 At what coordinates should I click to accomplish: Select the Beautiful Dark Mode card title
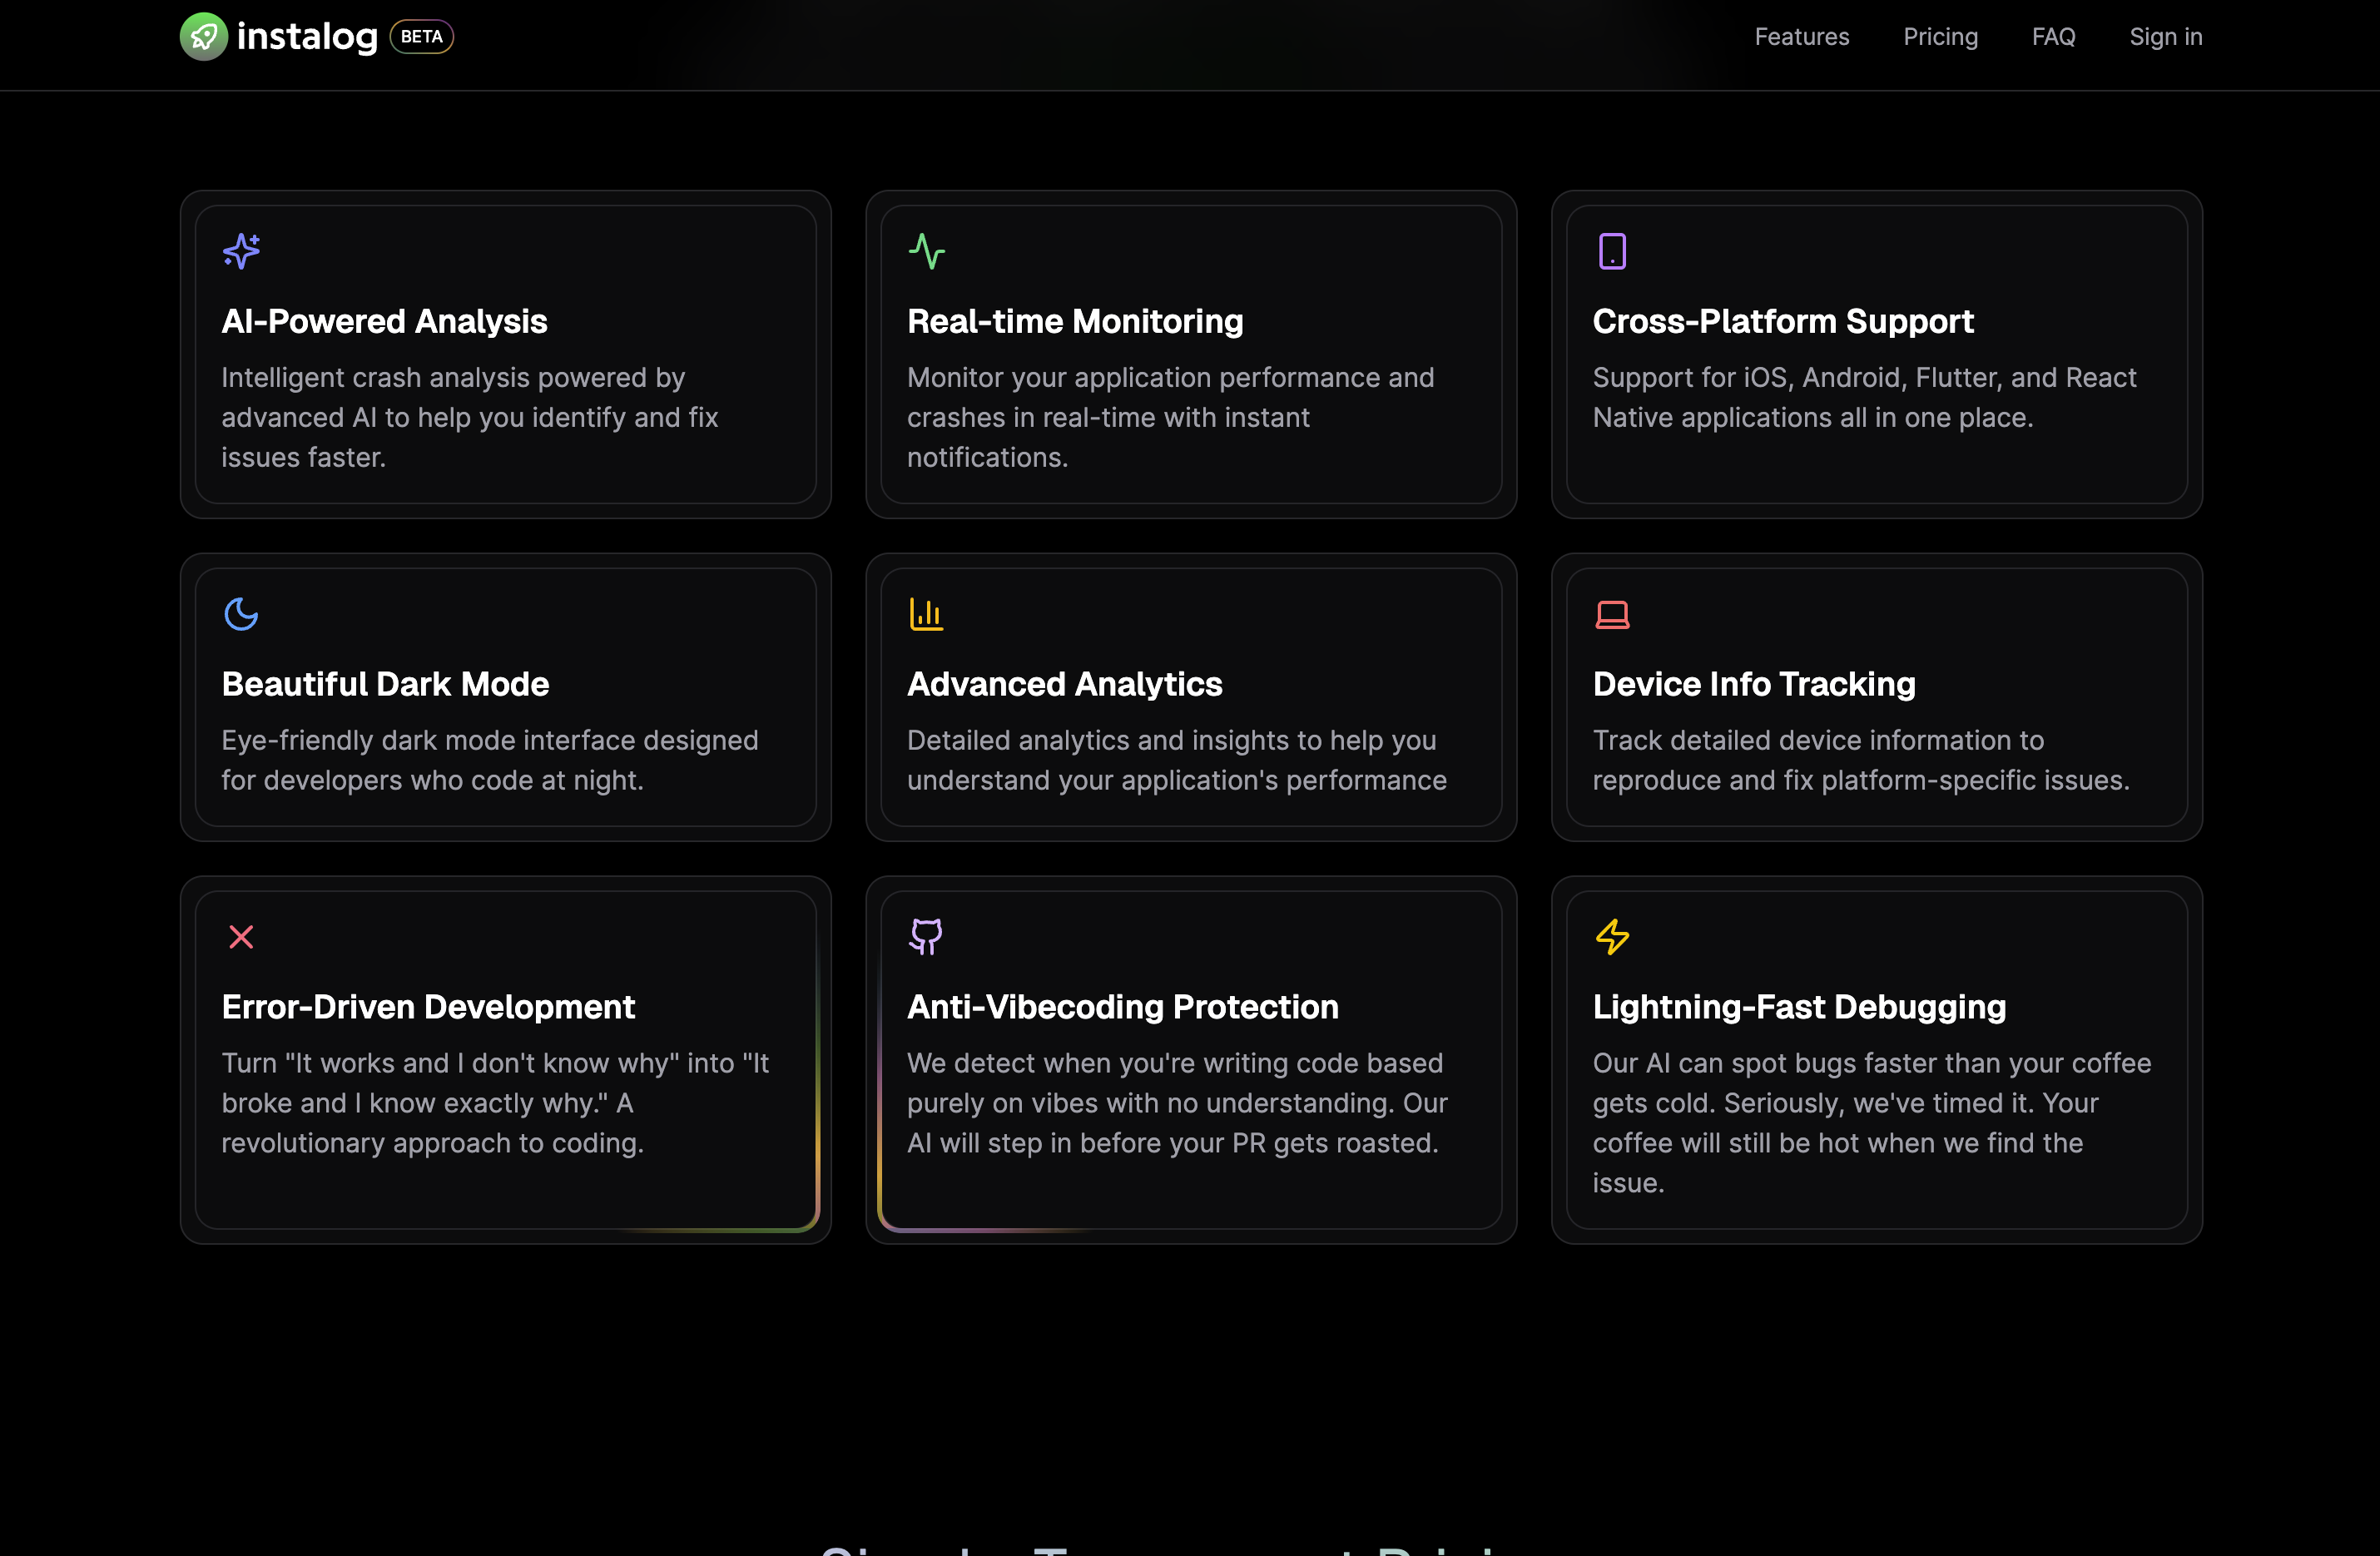click(x=385, y=684)
